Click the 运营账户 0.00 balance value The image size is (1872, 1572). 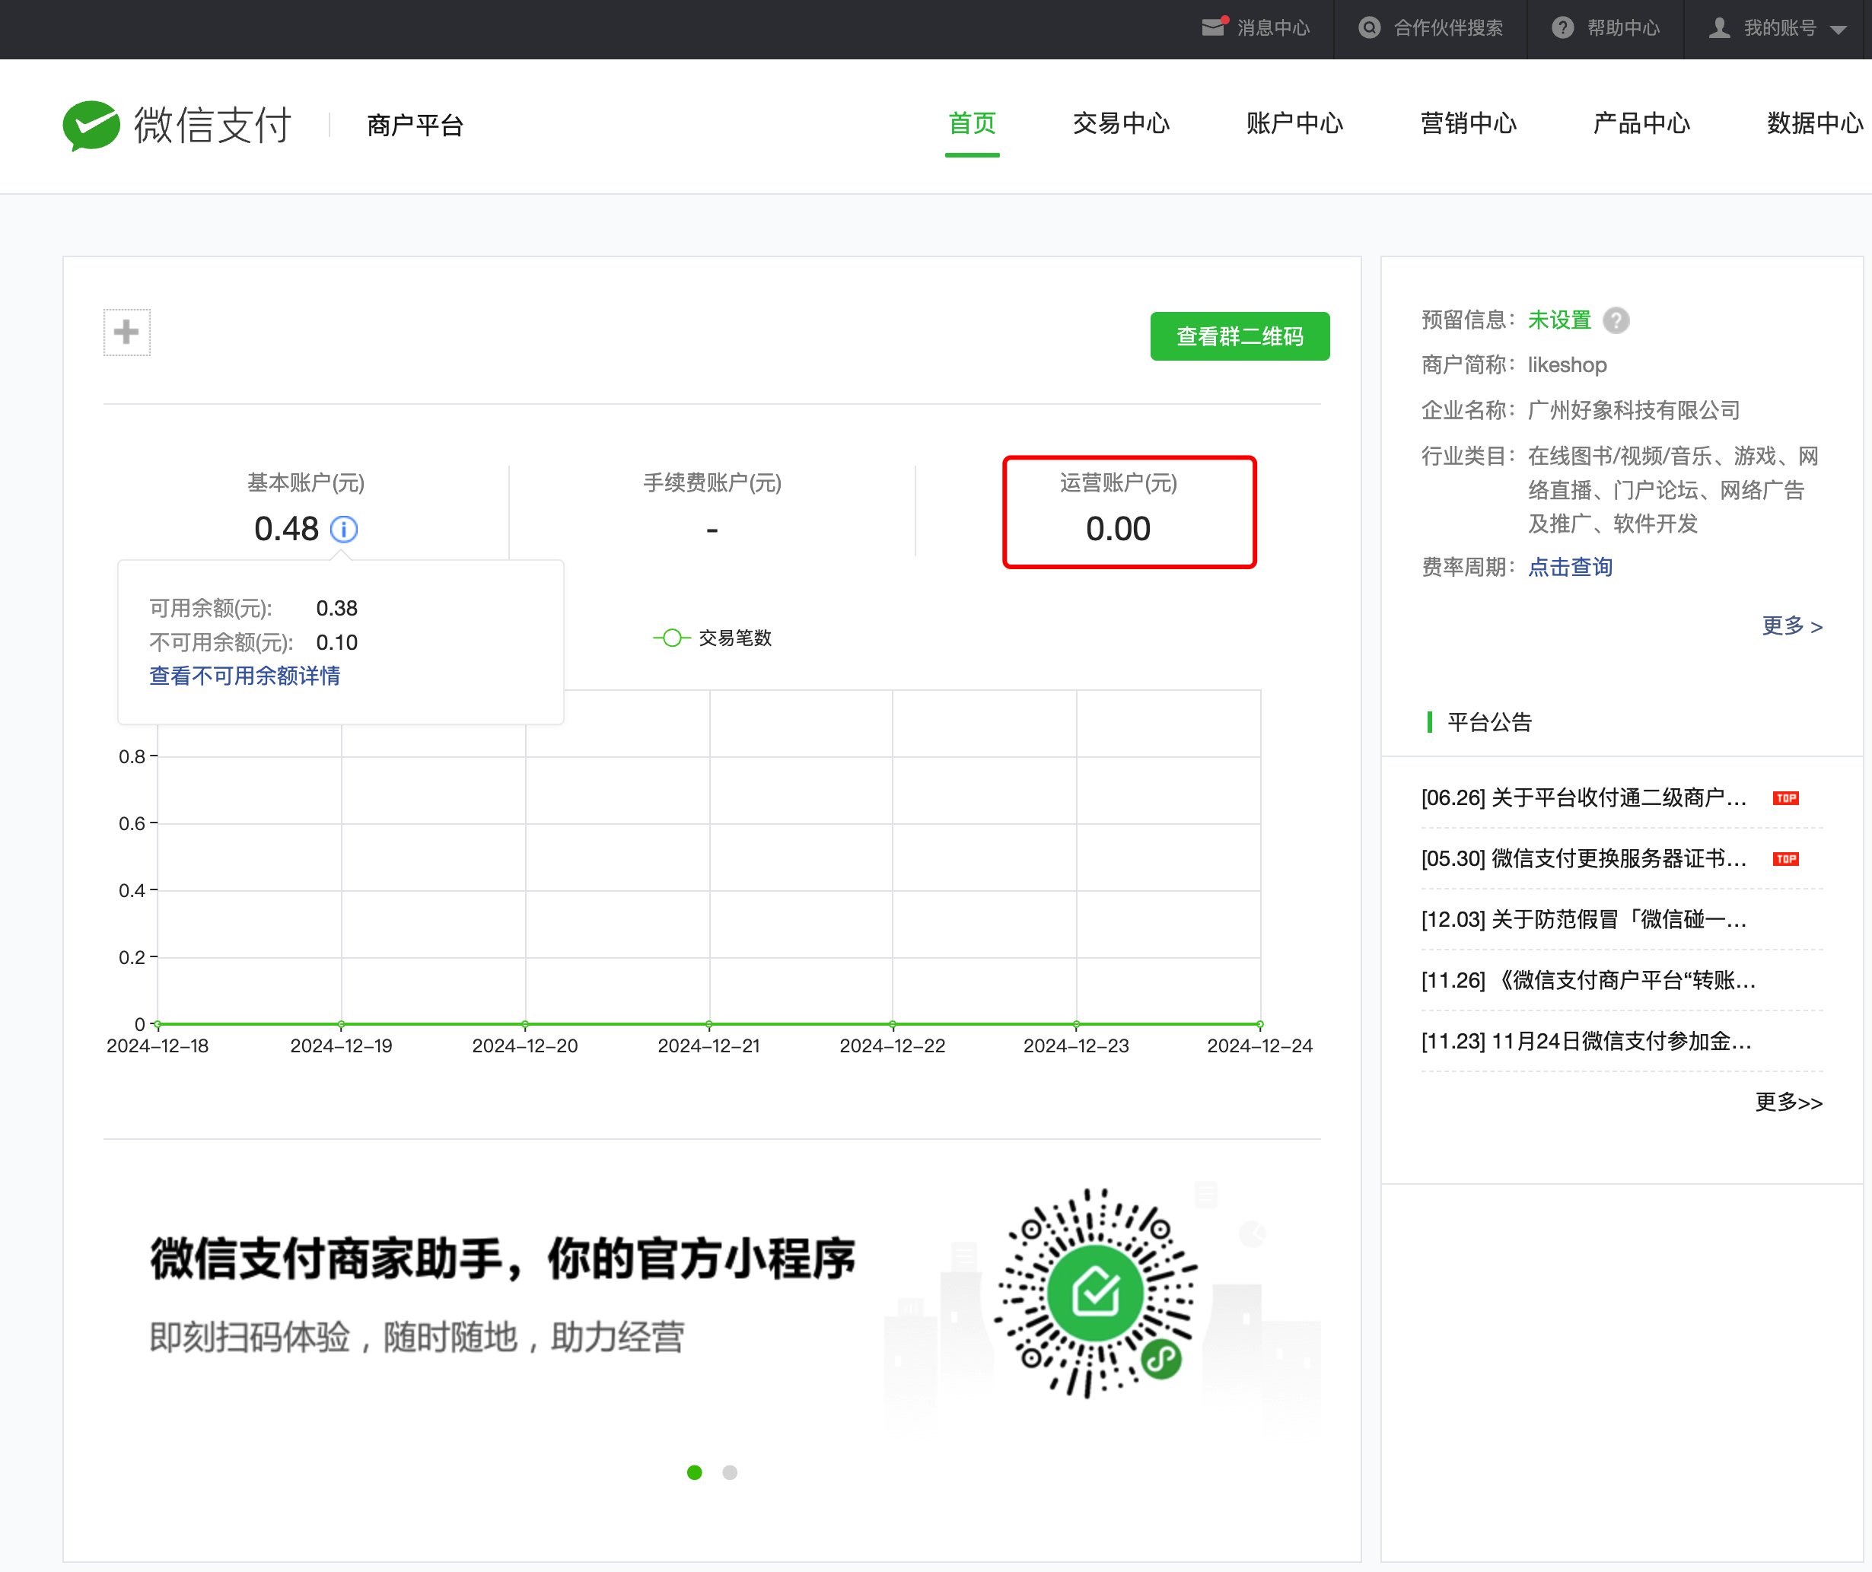tap(1118, 530)
